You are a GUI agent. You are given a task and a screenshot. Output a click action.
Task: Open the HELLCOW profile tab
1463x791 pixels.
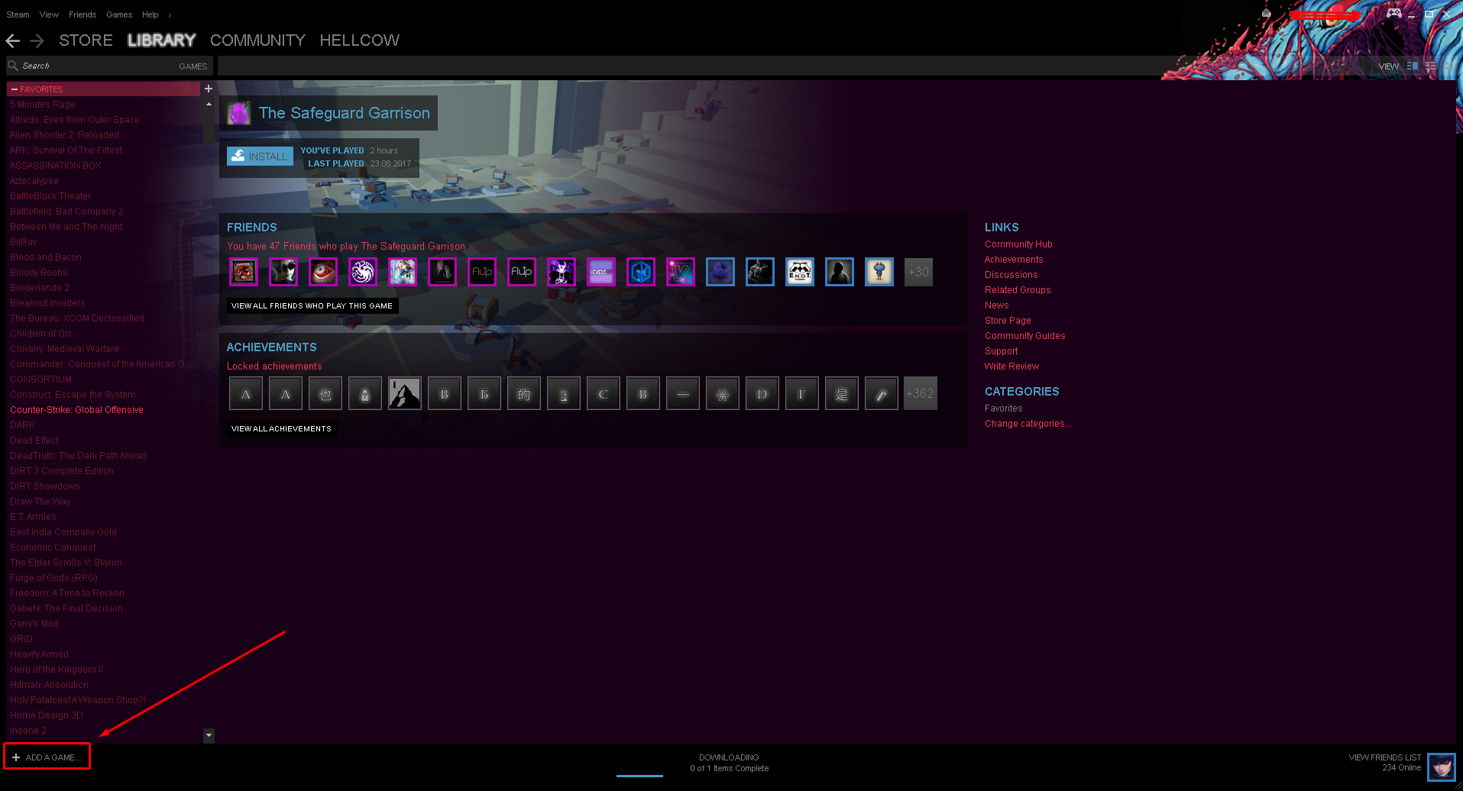(x=359, y=40)
